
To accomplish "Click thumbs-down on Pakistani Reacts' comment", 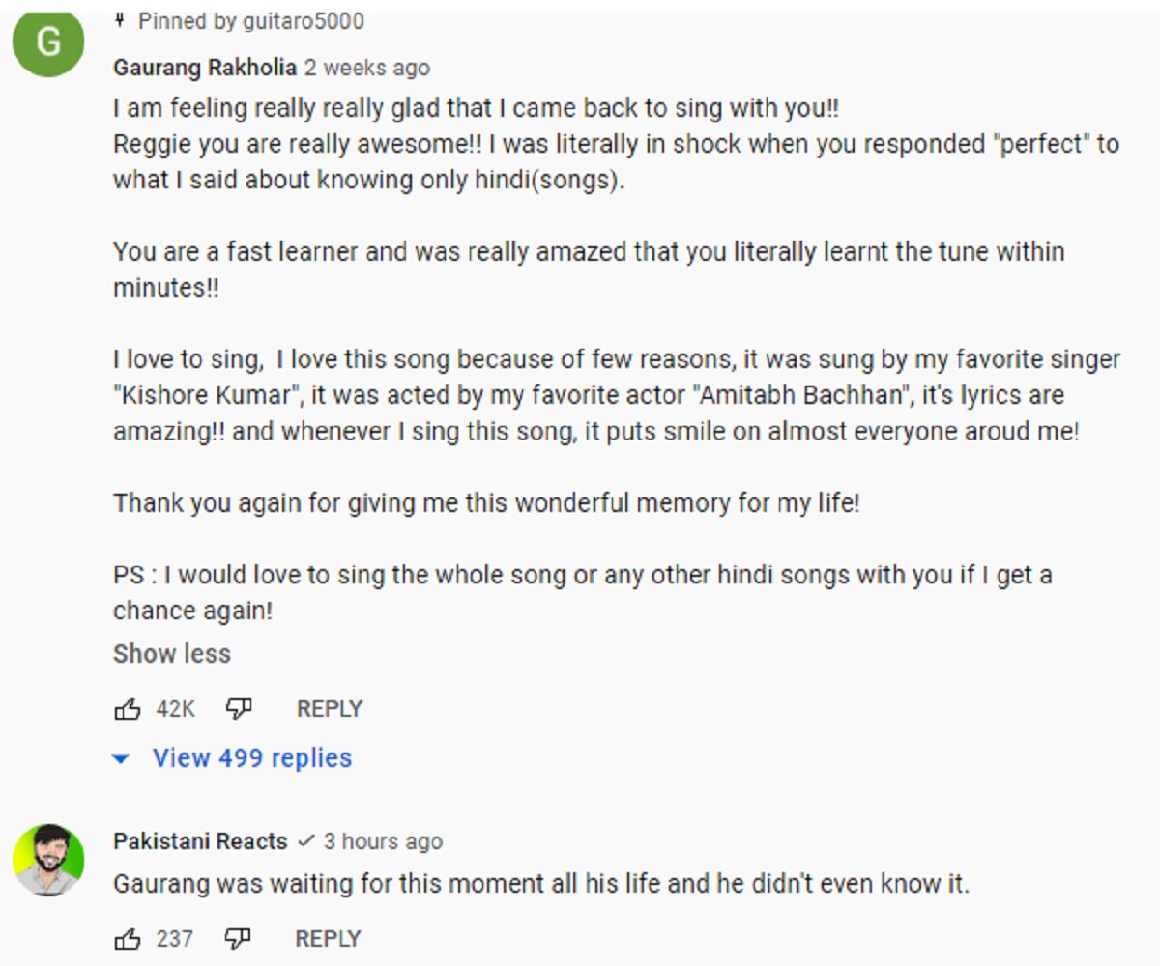I will [238, 938].
